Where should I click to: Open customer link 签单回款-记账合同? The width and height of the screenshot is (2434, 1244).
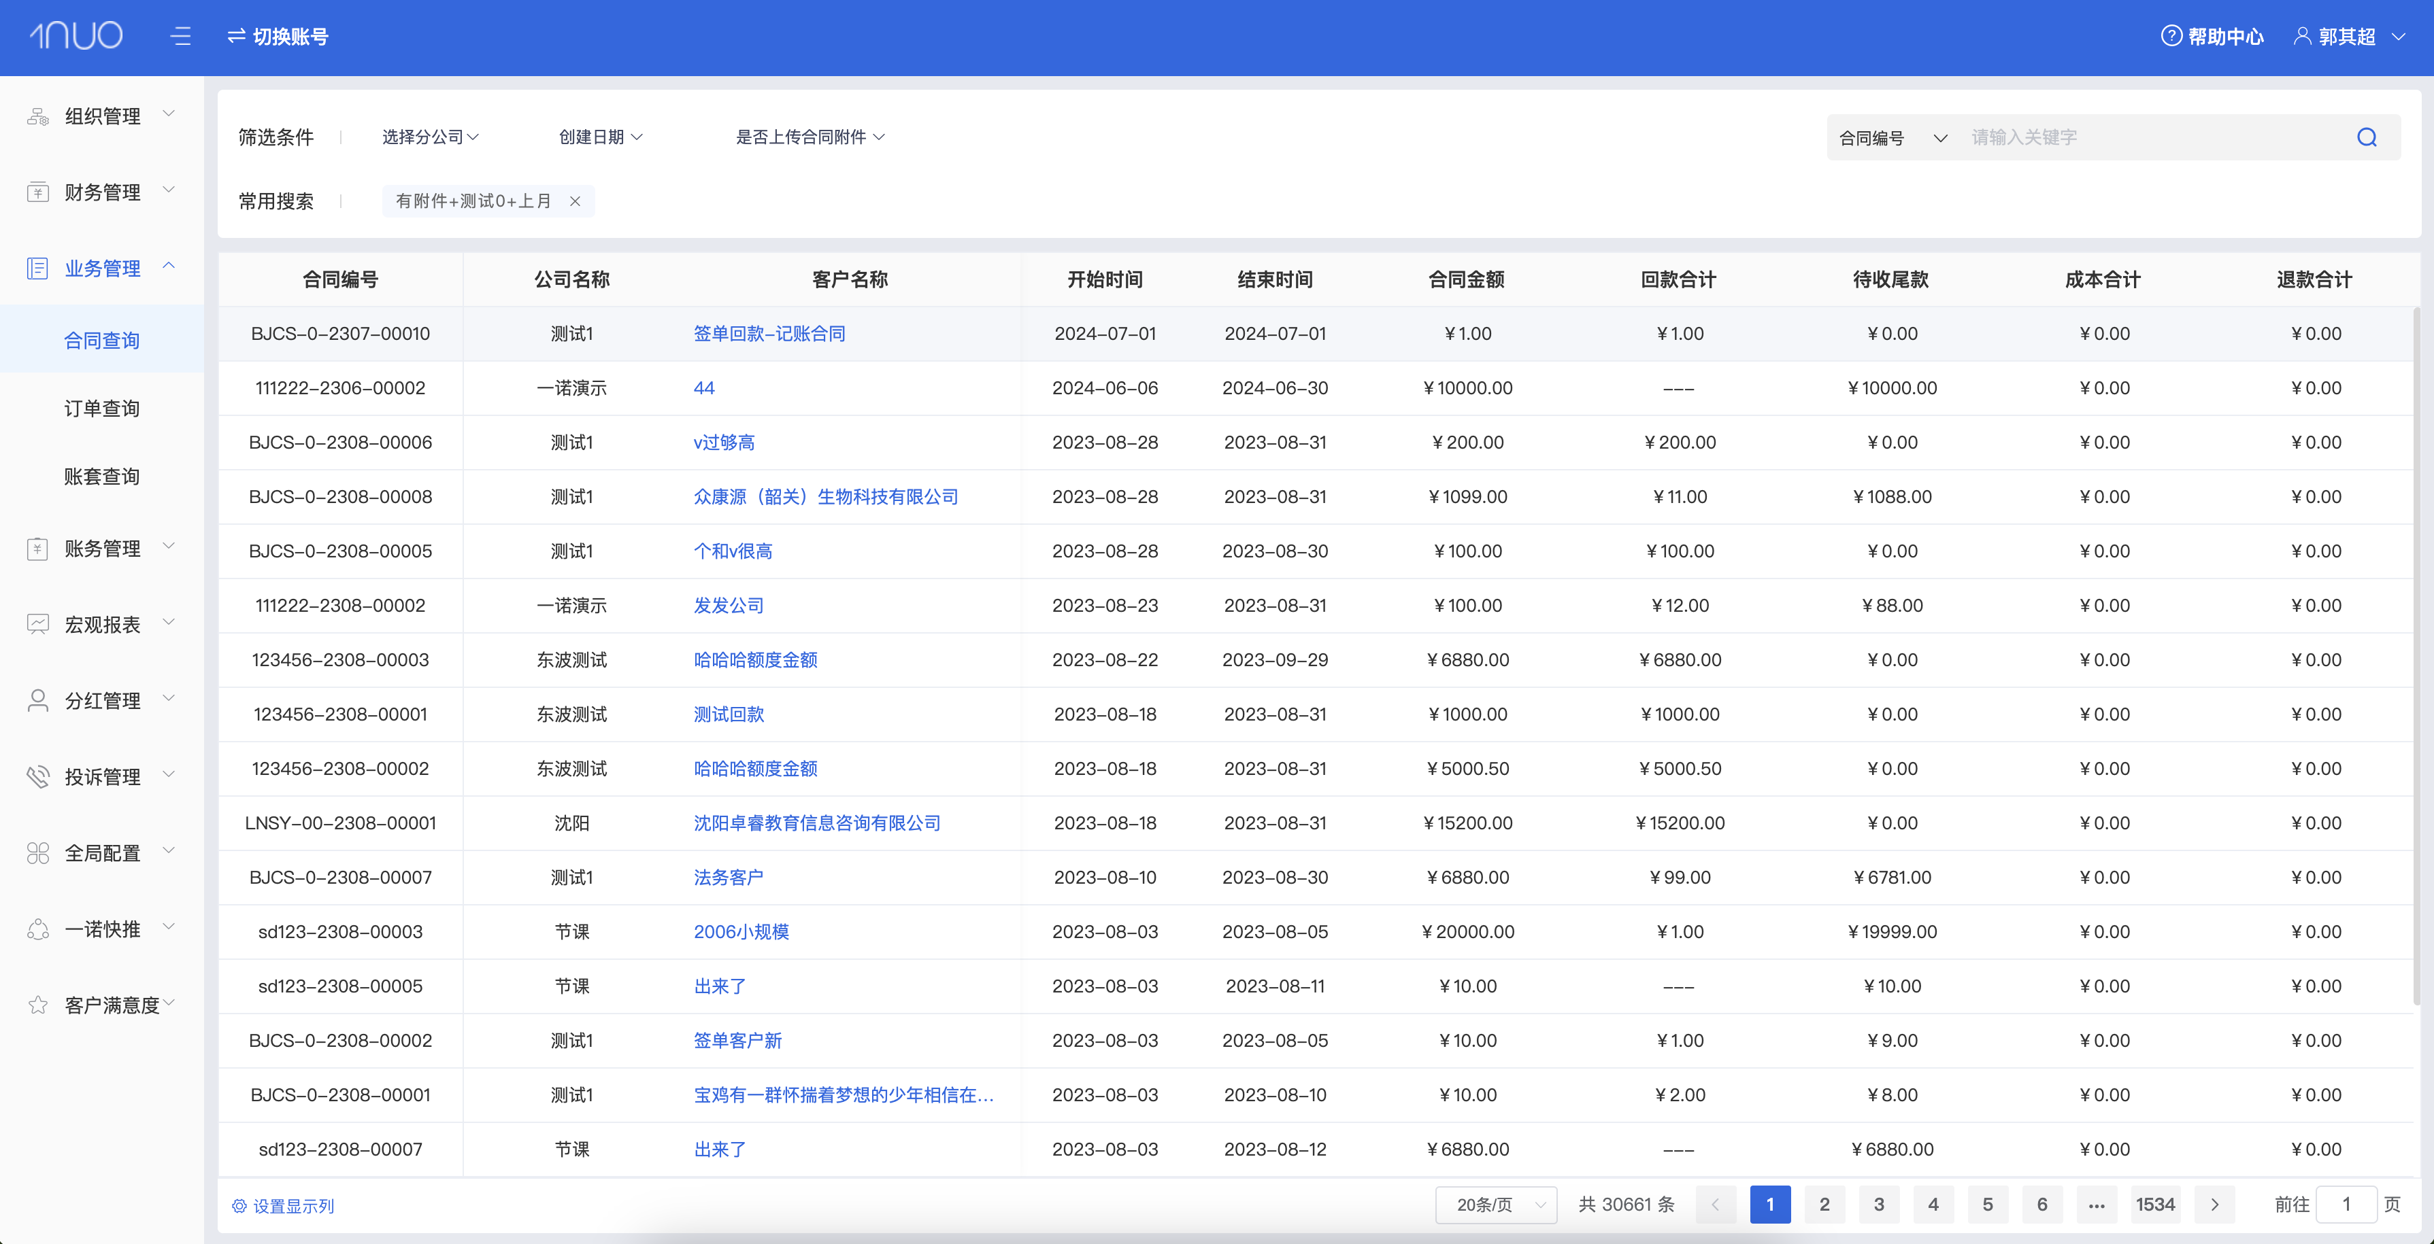[x=769, y=333]
